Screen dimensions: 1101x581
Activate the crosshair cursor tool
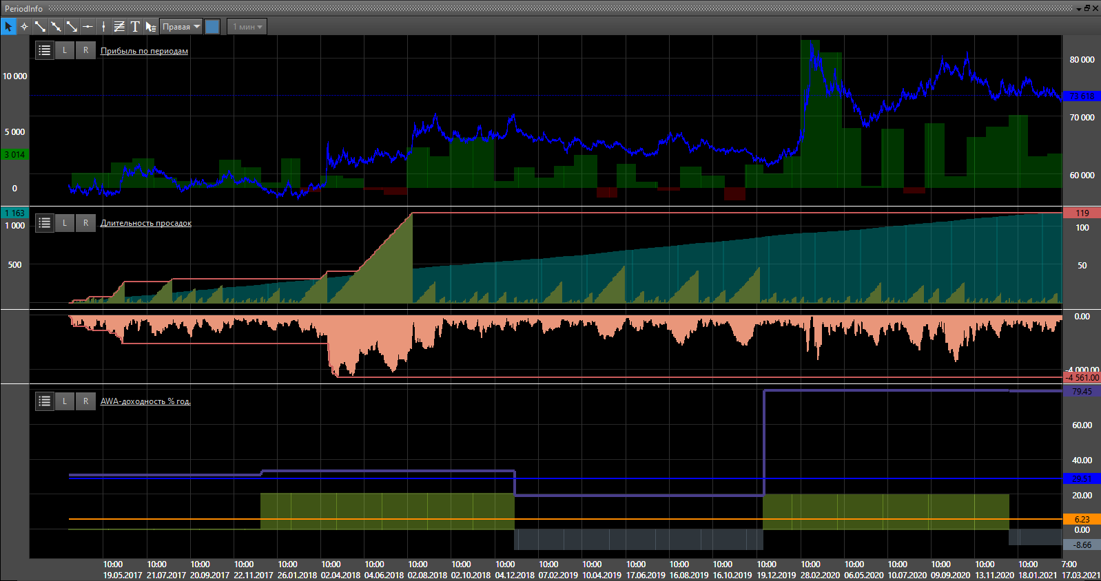click(x=24, y=27)
